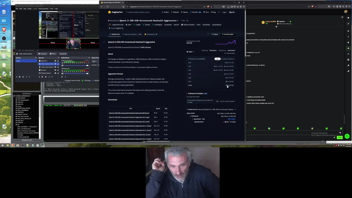This screenshot has height=198, width=352.
Task: Open a new browser tab
Action: 127,2
